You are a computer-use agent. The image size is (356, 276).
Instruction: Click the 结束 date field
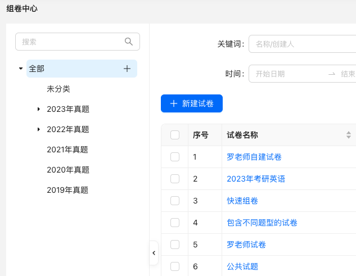pyautogui.click(x=348, y=74)
